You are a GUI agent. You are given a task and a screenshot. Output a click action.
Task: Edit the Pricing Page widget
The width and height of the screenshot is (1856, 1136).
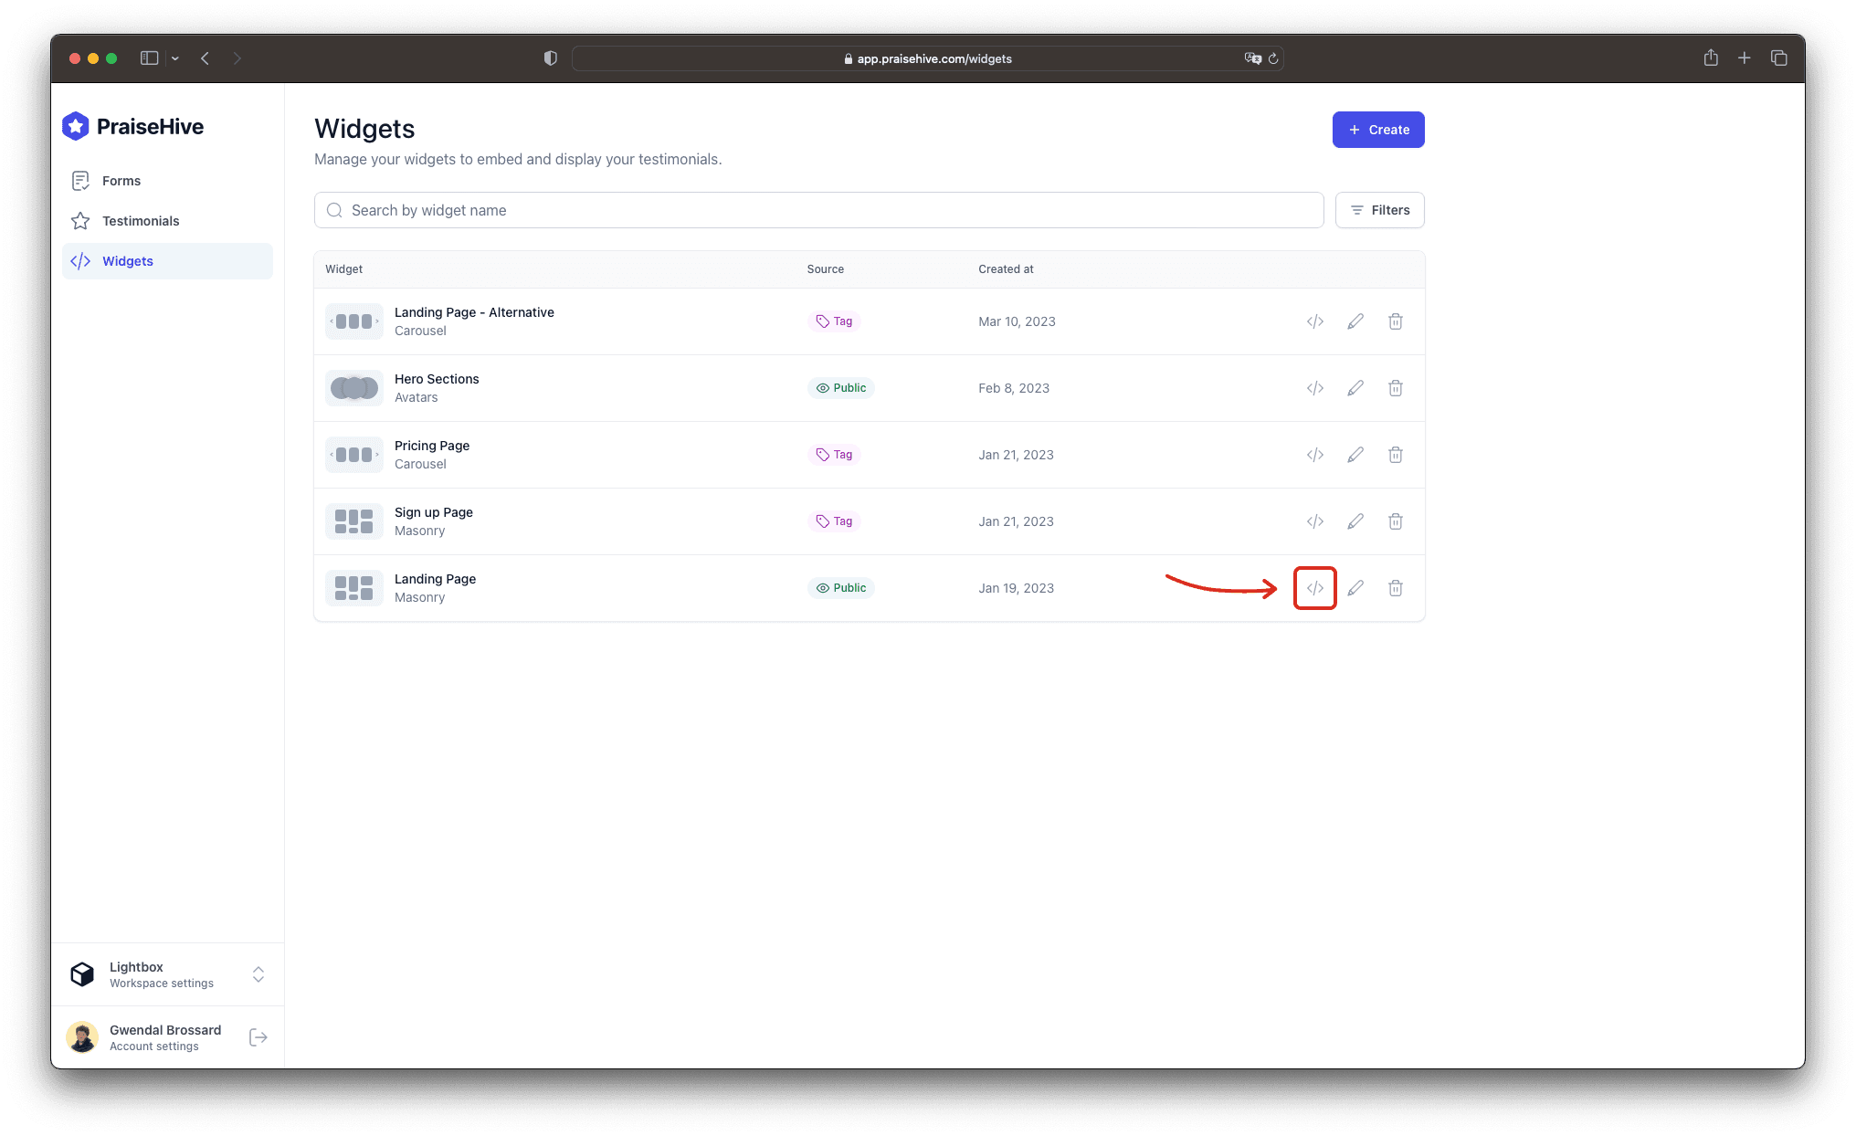(1355, 454)
